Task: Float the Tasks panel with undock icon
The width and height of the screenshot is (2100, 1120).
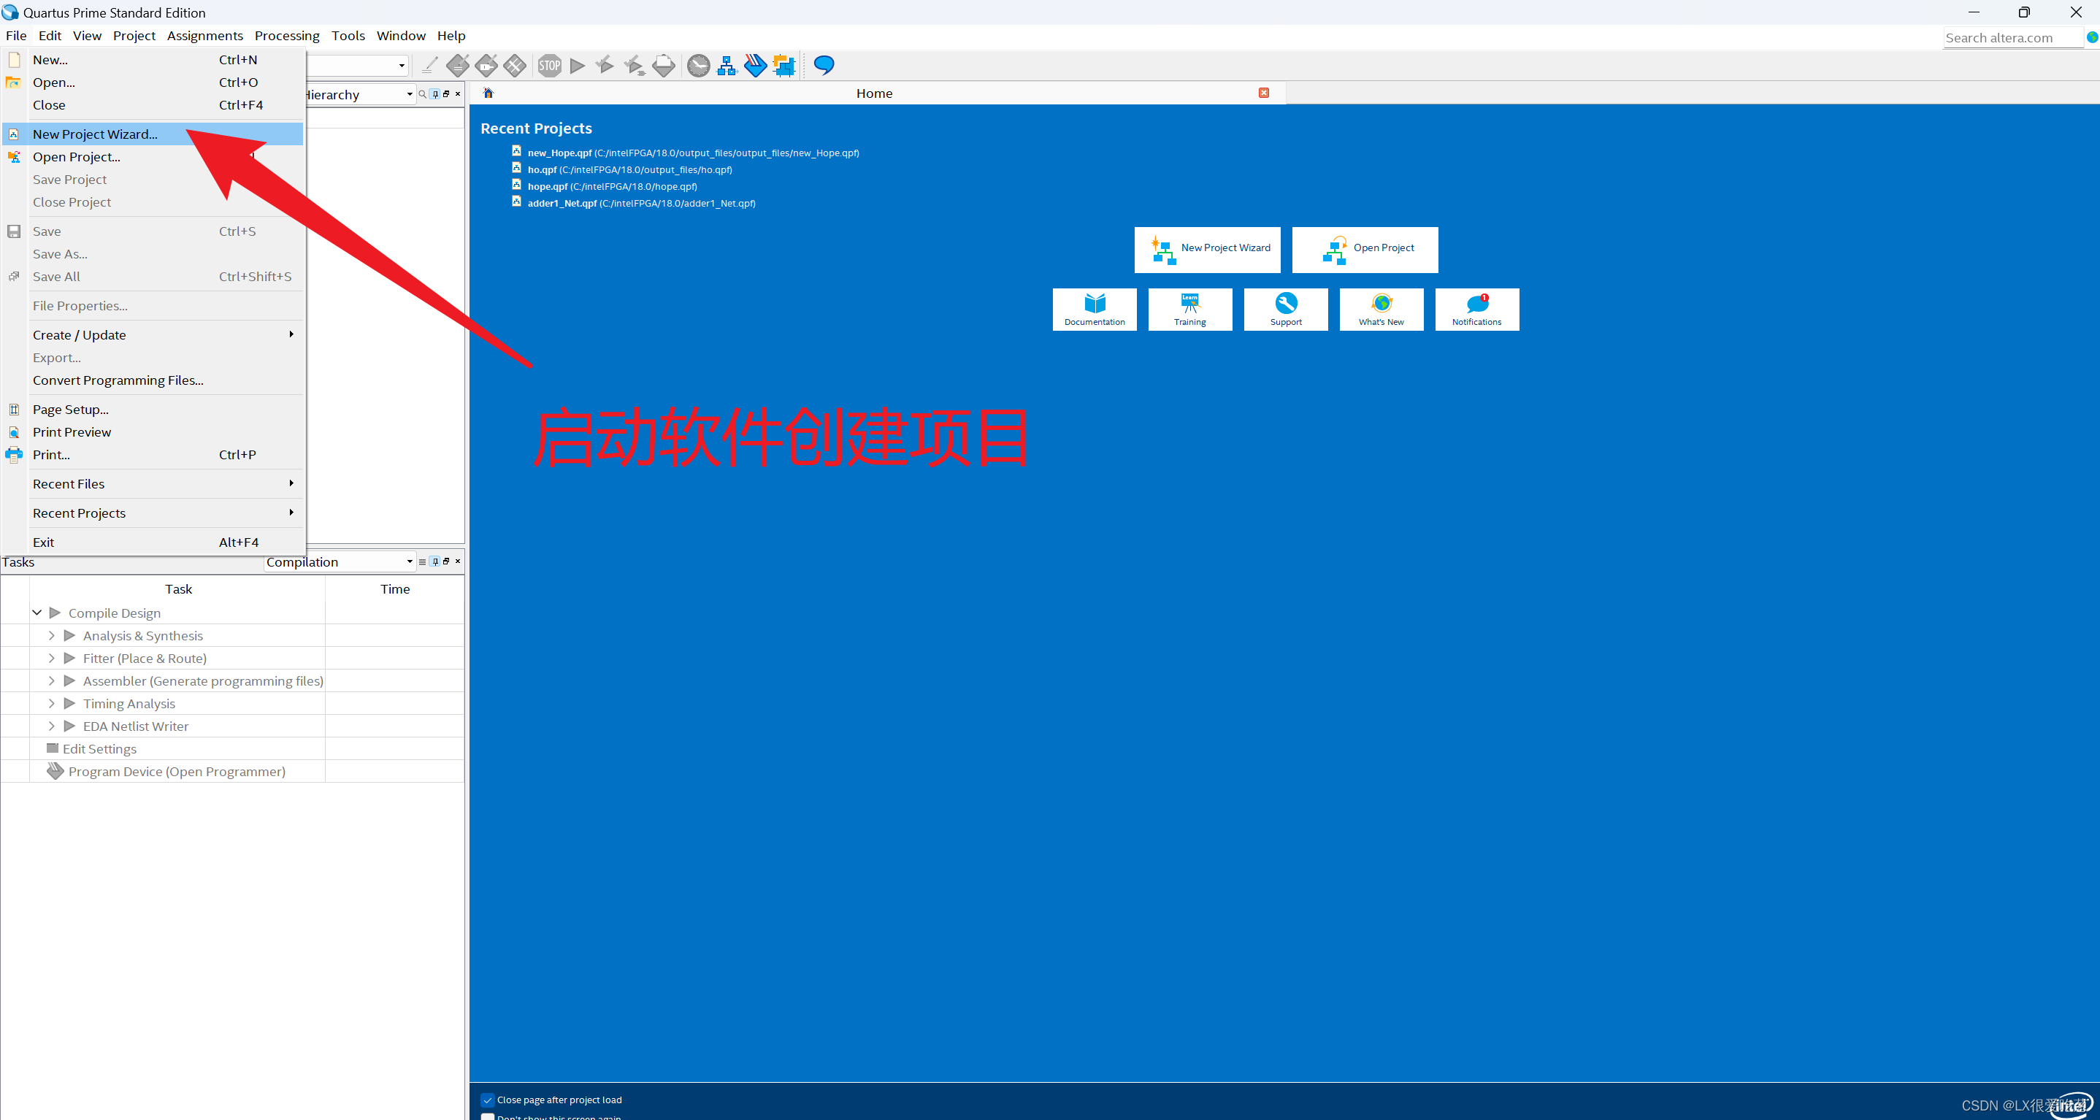Action: [446, 561]
